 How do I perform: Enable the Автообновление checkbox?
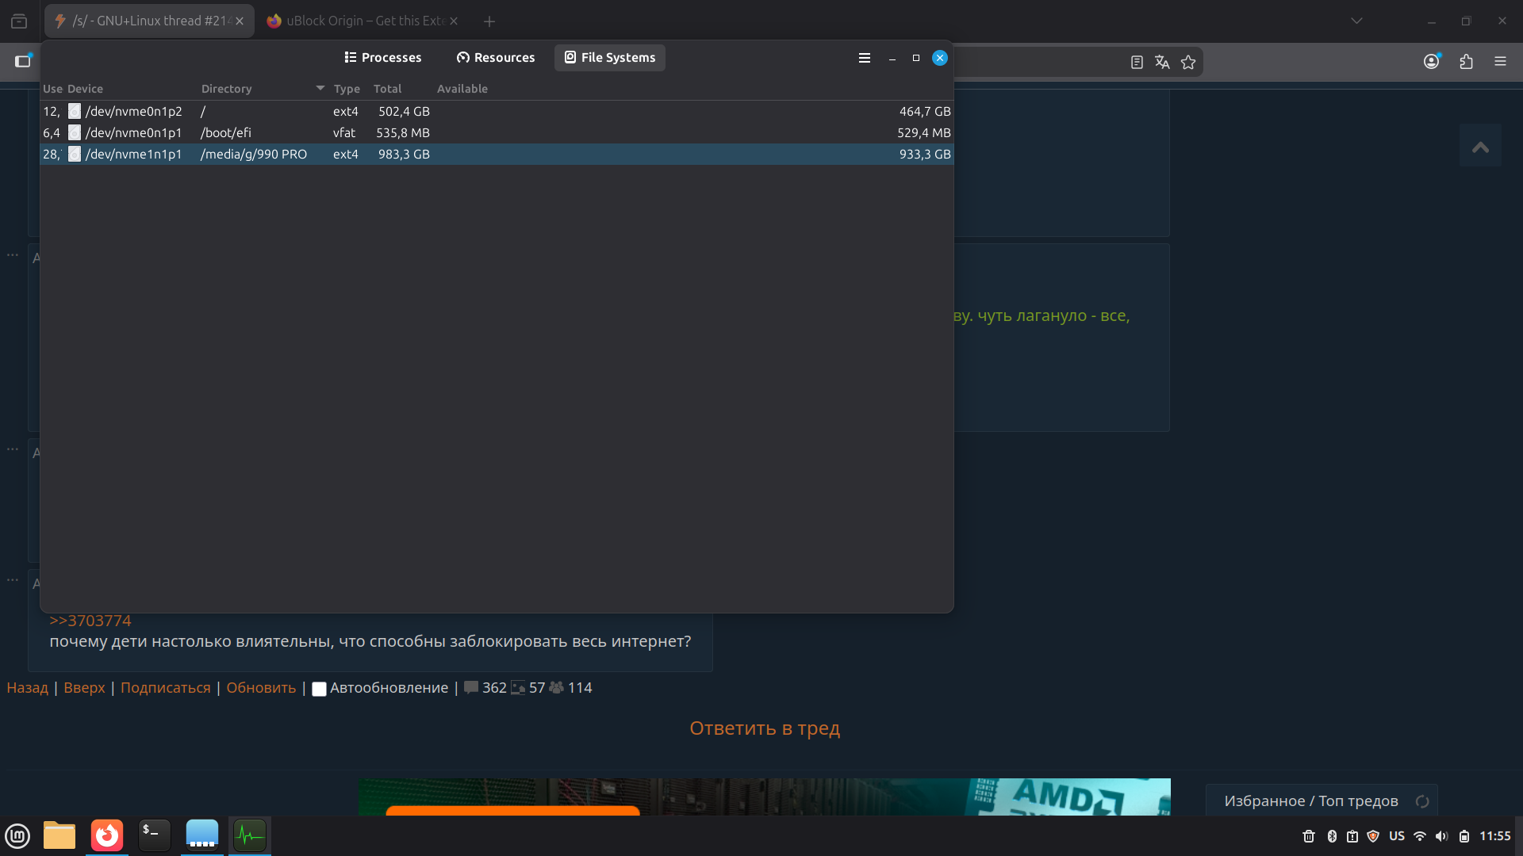pos(319,689)
